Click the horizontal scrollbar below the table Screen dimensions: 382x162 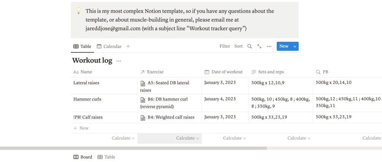(x=133, y=148)
